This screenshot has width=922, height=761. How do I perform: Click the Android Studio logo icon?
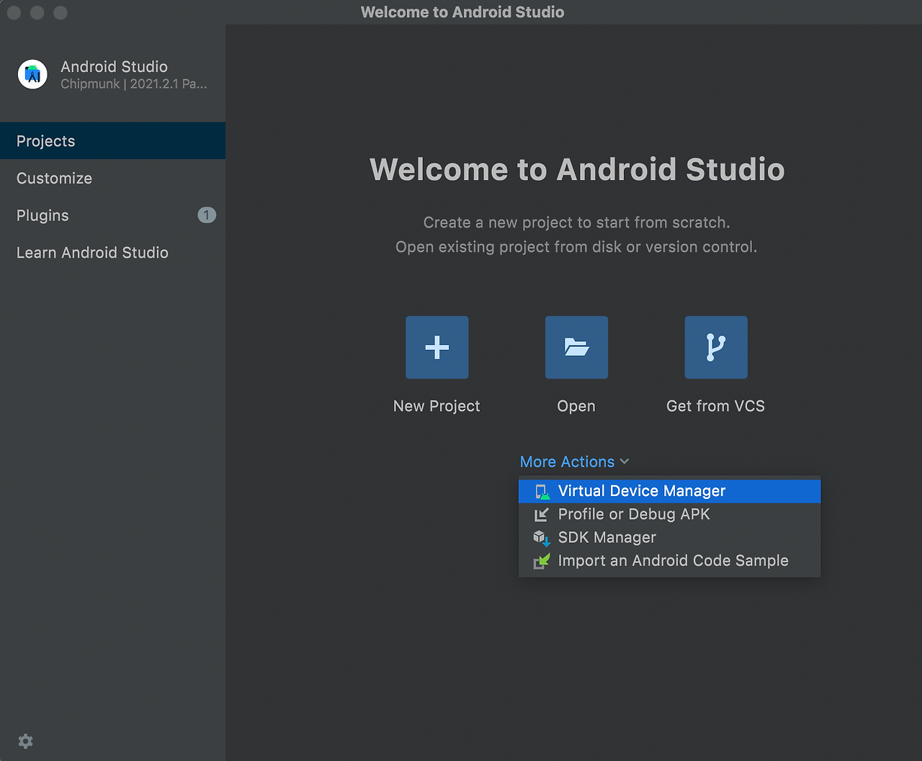(x=32, y=74)
